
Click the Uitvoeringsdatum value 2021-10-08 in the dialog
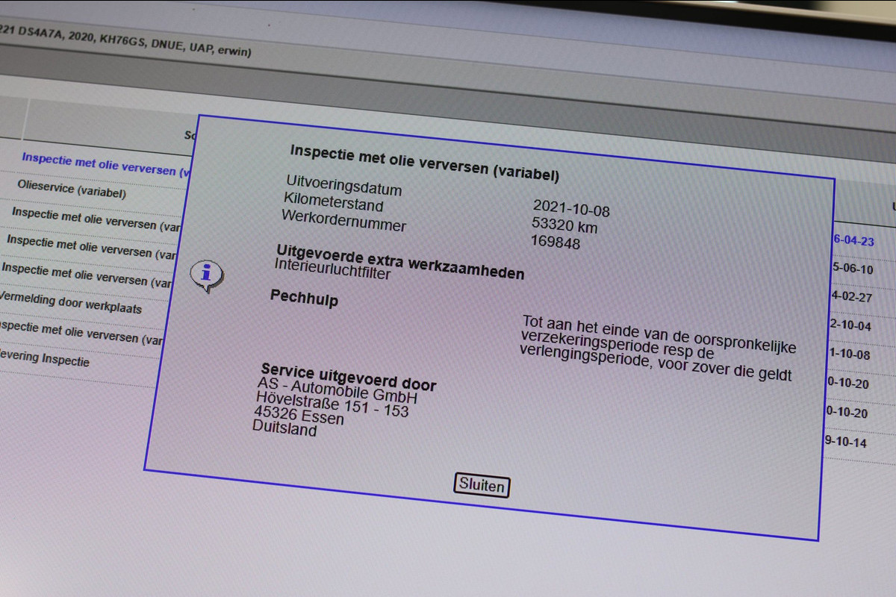(x=571, y=207)
